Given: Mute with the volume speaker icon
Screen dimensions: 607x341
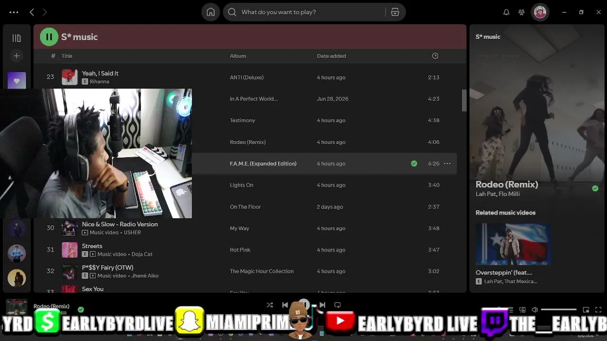Looking at the screenshot, I should [x=535, y=310].
